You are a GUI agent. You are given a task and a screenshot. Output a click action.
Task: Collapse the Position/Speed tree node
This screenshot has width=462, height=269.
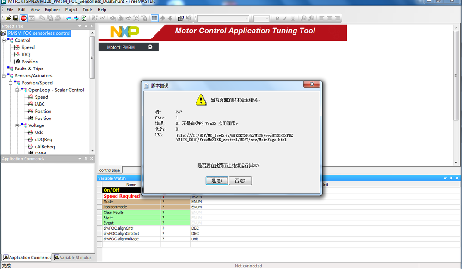click(11, 83)
